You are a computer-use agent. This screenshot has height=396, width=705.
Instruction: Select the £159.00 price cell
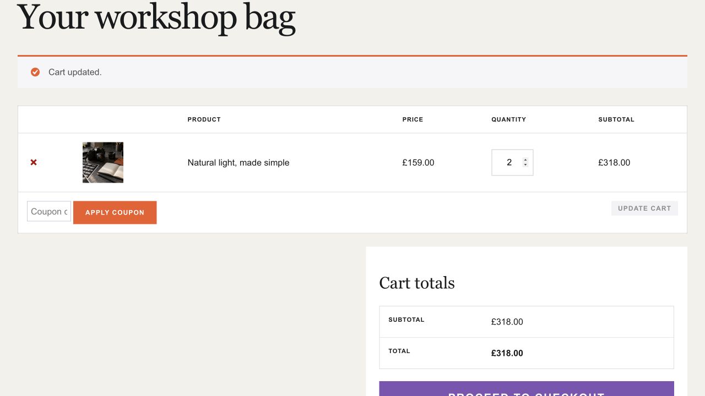click(418, 162)
